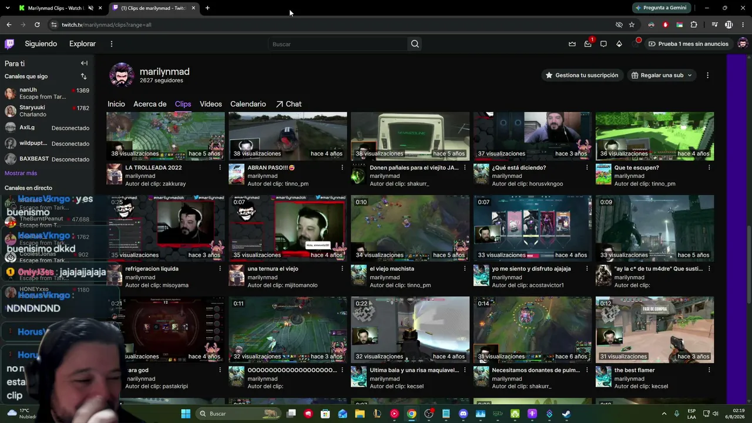This screenshot has width=752, height=423.
Task: Click the browser back arrow
Action: click(x=9, y=25)
